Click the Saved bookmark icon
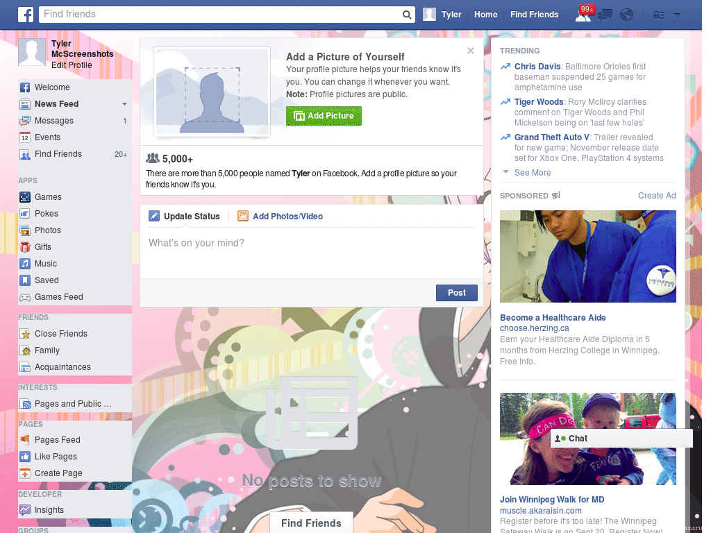The image size is (711, 533). pyautogui.click(x=25, y=280)
